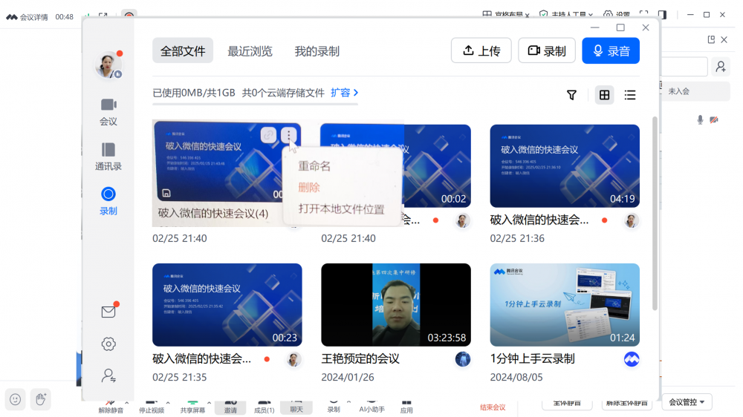Choose 打开本地文件位置 in the context menu

[341, 209]
